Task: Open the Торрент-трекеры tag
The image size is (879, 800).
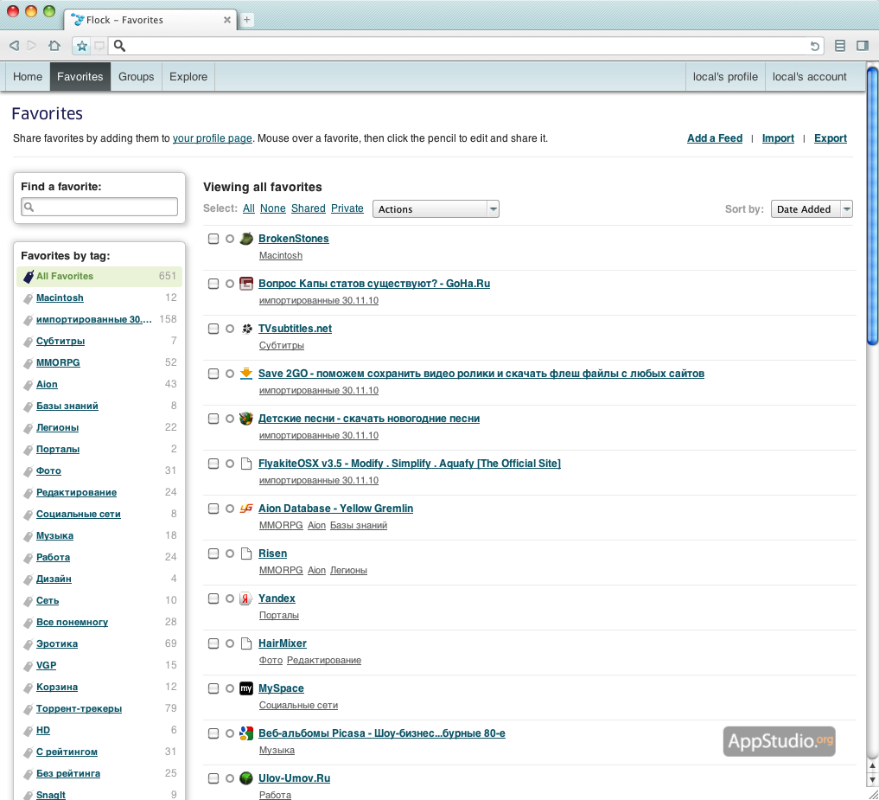Action: pyautogui.click(x=79, y=708)
